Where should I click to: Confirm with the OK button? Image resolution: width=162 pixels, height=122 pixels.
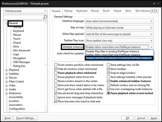point(127,118)
